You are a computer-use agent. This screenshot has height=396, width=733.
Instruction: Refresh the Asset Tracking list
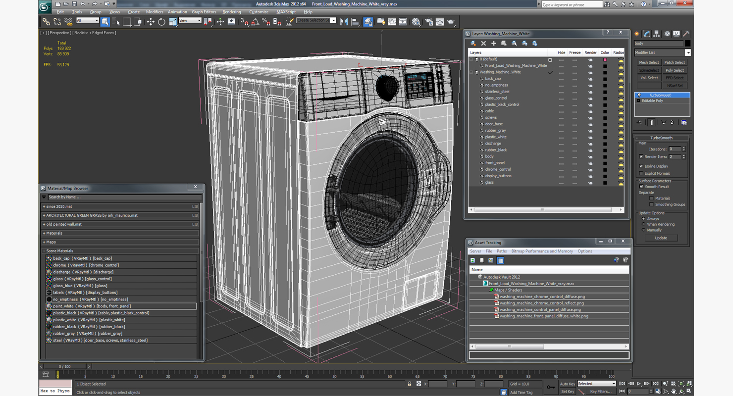[x=473, y=260]
